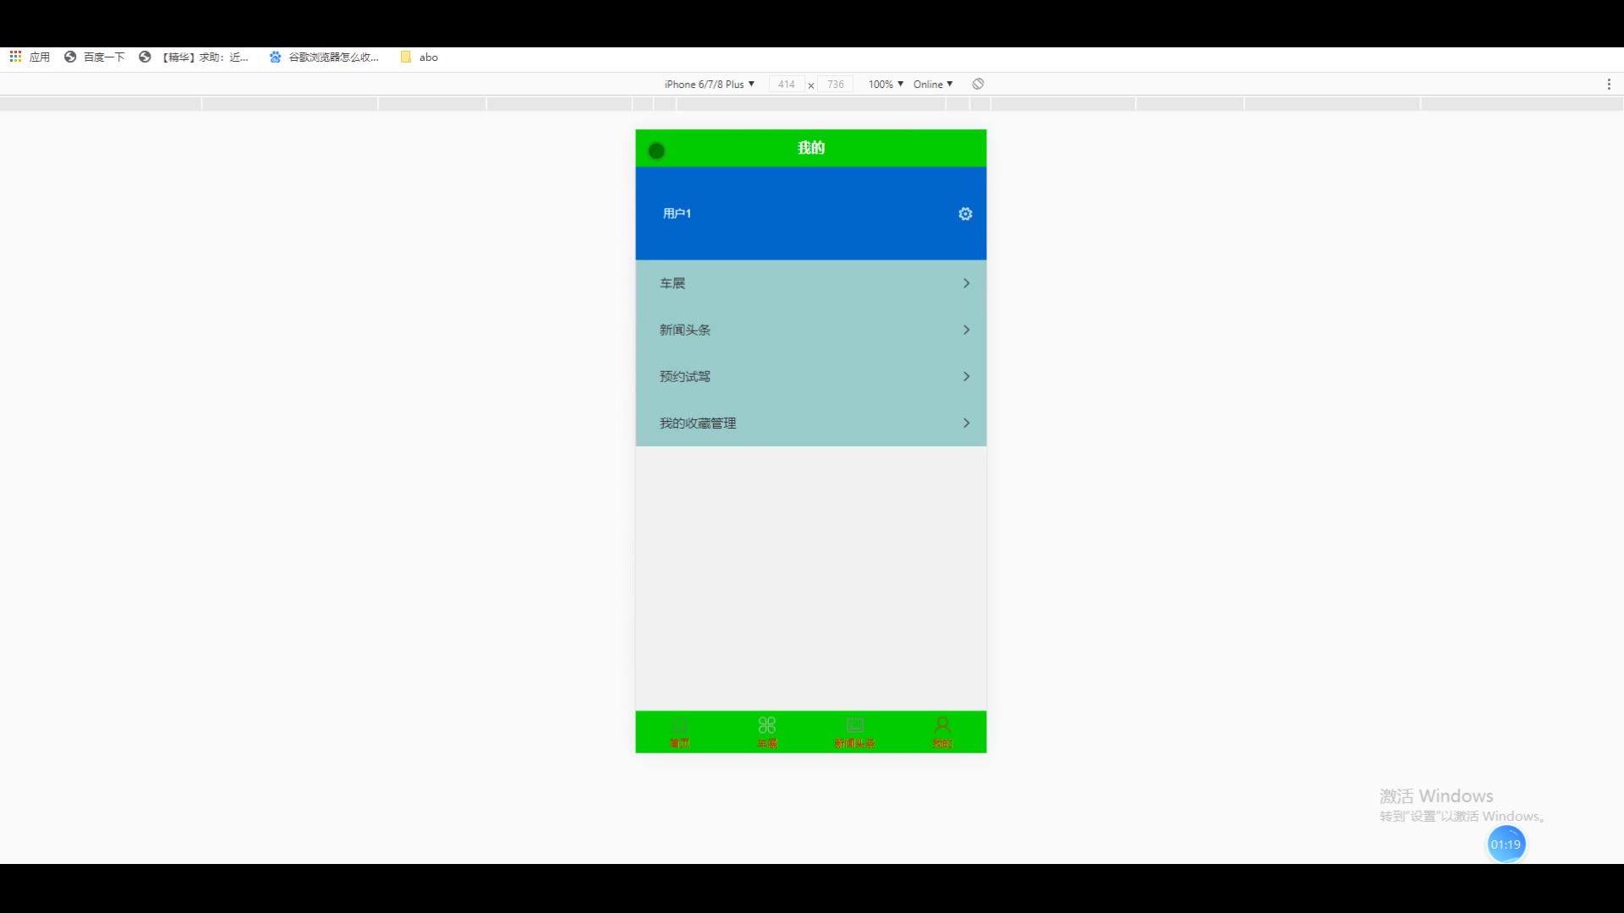The height and width of the screenshot is (913, 1624).
Task: Click the viewport width field showing 414
Action: click(786, 84)
